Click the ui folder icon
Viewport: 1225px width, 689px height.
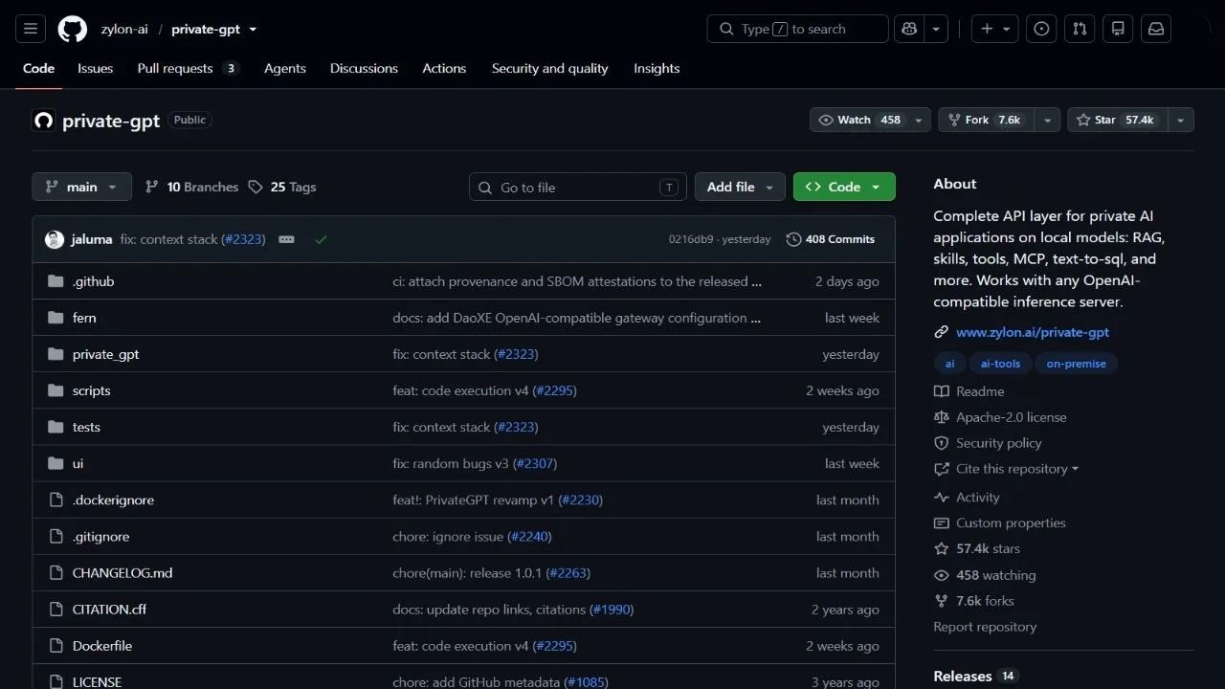coord(56,463)
